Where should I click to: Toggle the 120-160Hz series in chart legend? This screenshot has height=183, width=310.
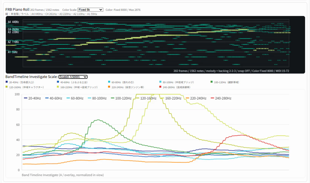point(146,98)
